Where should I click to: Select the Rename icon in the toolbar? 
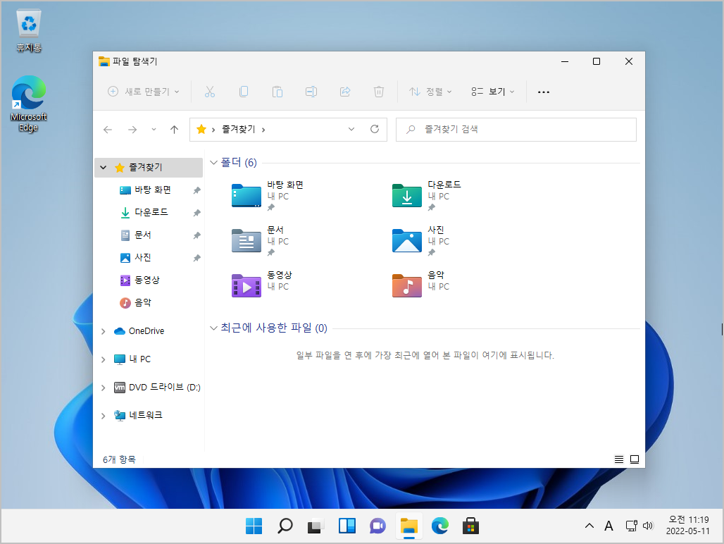(311, 92)
